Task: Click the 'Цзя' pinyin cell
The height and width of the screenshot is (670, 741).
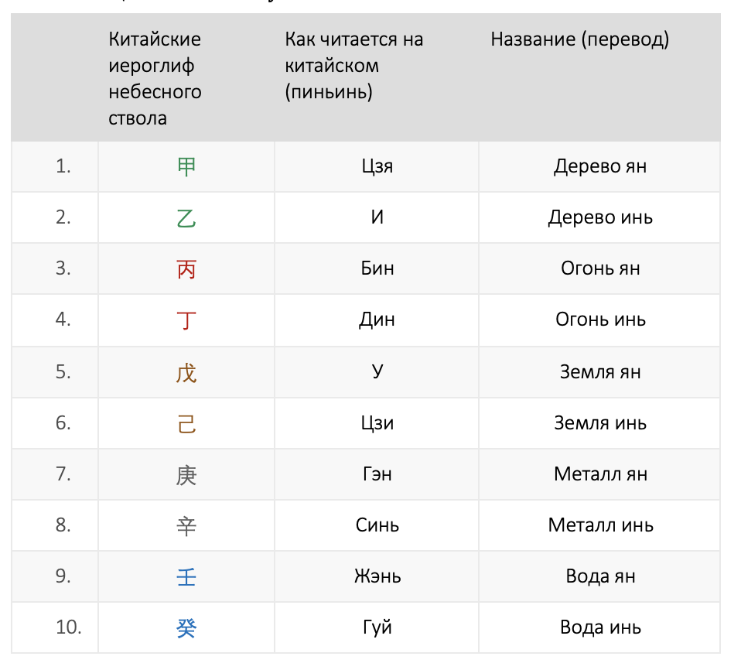Action: pyautogui.click(x=377, y=166)
